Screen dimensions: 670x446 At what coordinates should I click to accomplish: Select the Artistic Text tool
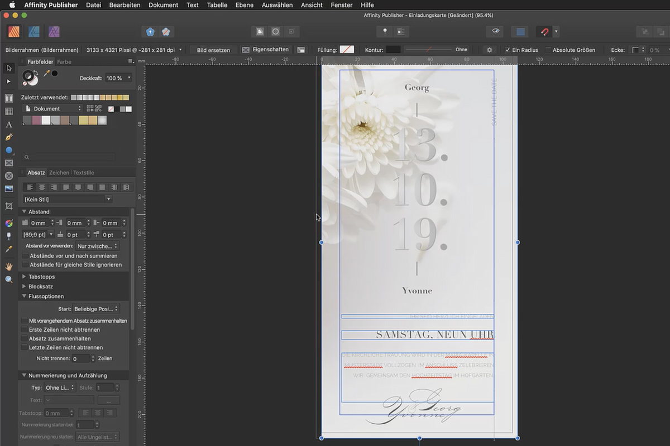point(8,124)
